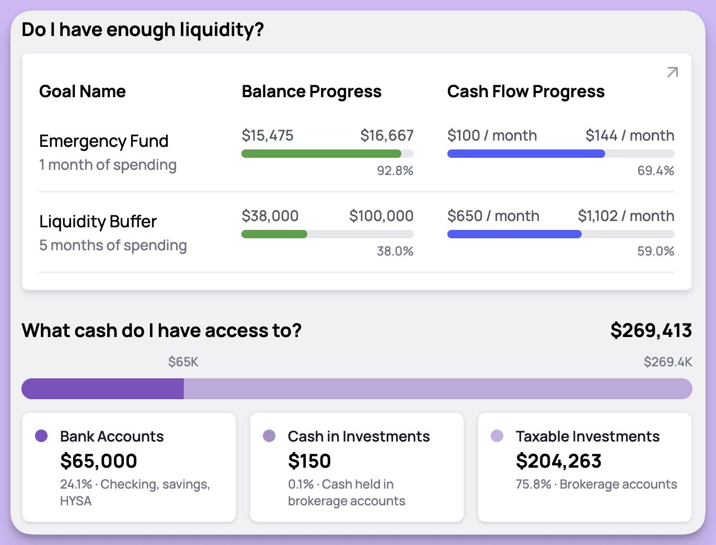This screenshot has width=716, height=545.
Task: Open the Cash in Investments $150 card
Action: 357,467
